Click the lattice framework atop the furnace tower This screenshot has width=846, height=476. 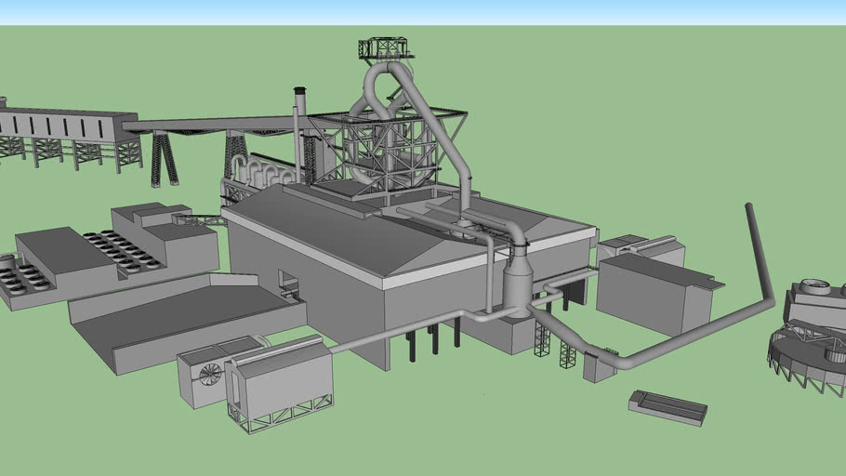point(385,47)
